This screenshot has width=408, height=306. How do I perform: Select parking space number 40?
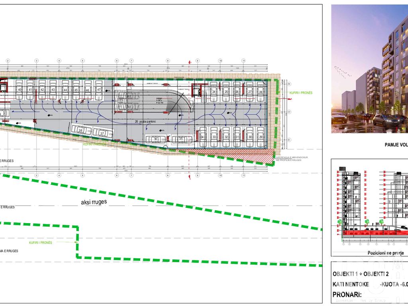[x=20, y=90]
